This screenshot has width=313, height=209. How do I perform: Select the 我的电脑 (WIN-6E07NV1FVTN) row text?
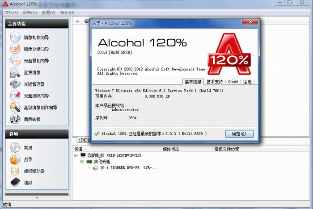tap(114, 155)
